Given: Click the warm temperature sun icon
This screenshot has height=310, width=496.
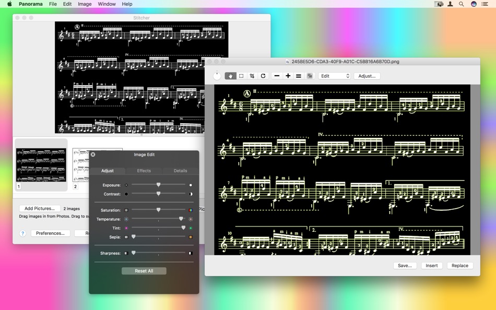Looking at the screenshot, I should pos(191,219).
